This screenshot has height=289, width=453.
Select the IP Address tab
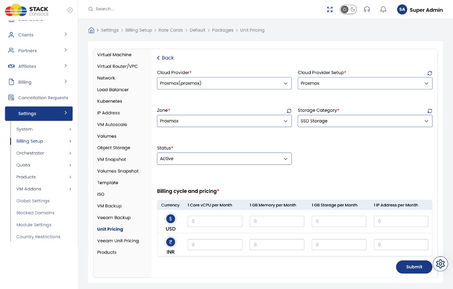108,113
